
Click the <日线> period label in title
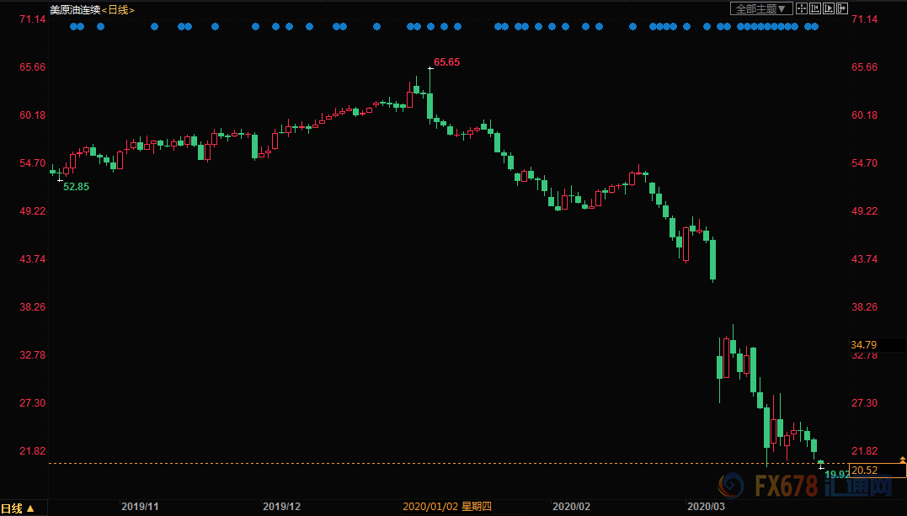(117, 8)
